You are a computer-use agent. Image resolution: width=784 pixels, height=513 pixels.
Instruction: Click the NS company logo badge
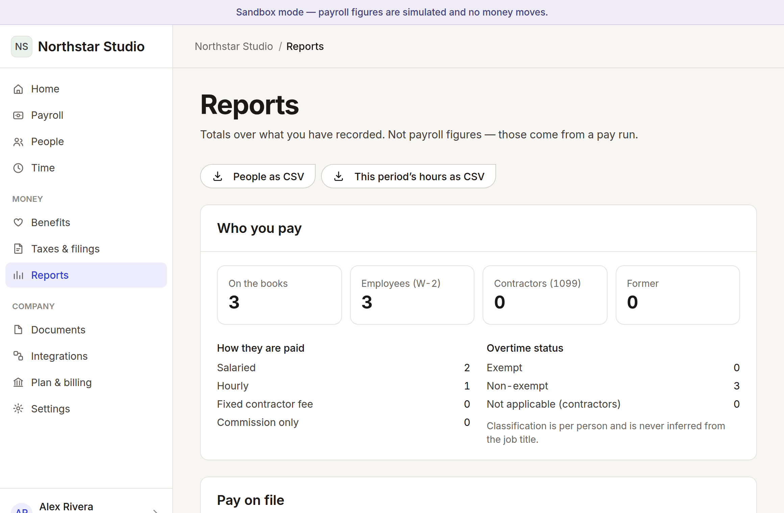tap(22, 47)
